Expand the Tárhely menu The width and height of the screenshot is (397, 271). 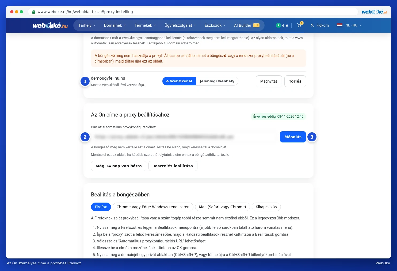[87, 25]
